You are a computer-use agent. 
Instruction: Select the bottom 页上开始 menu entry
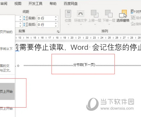(x=6, y=108)
